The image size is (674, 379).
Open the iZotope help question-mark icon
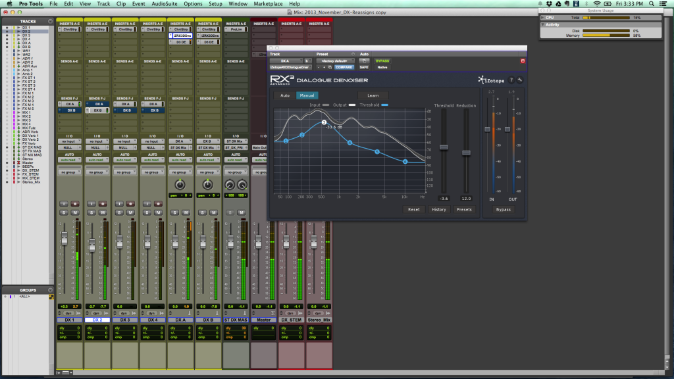[x=511, y=80]
